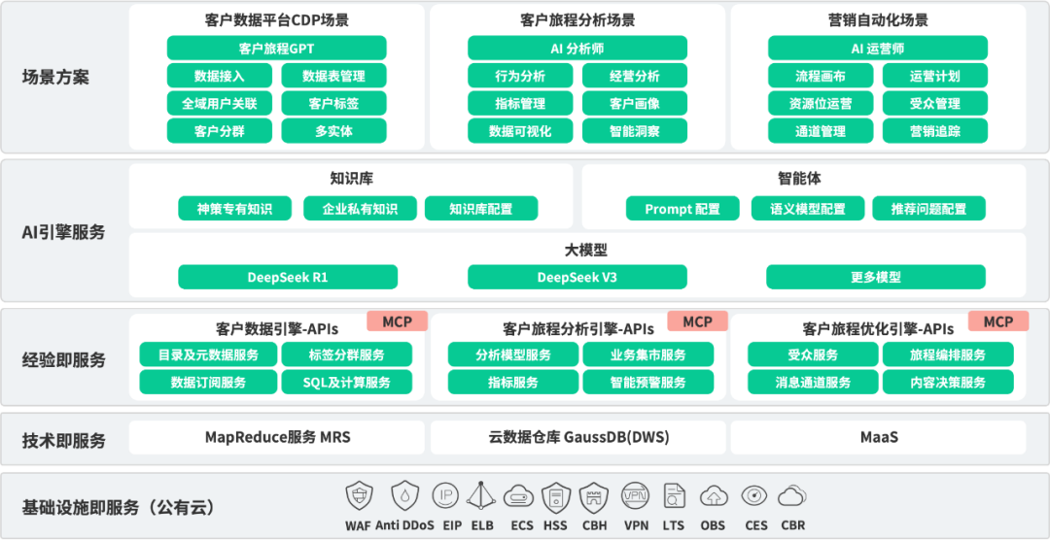Select the EIP icon
Screen dimensions: 1050x540
tap(444, 496)
